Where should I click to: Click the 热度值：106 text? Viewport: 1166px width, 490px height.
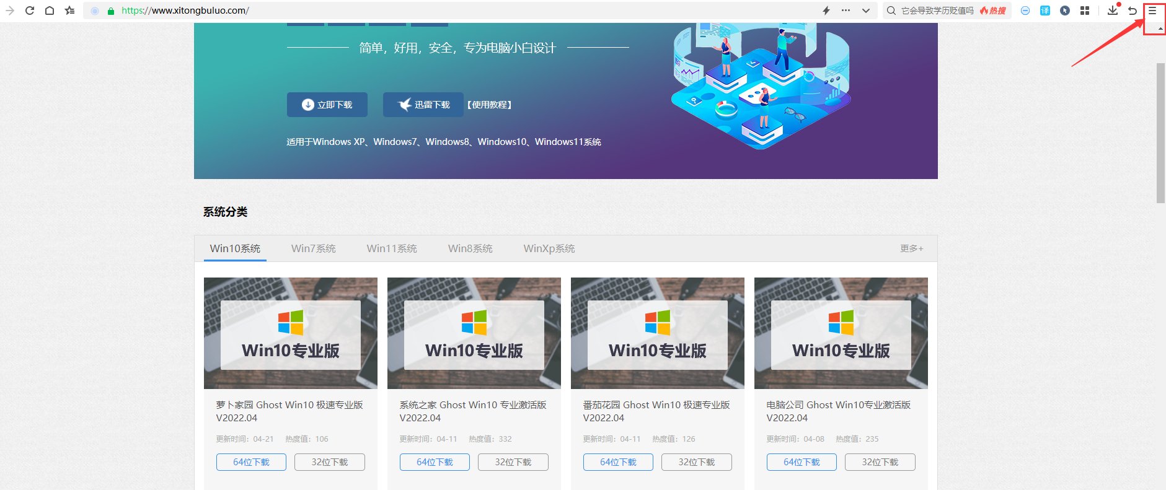307,439
